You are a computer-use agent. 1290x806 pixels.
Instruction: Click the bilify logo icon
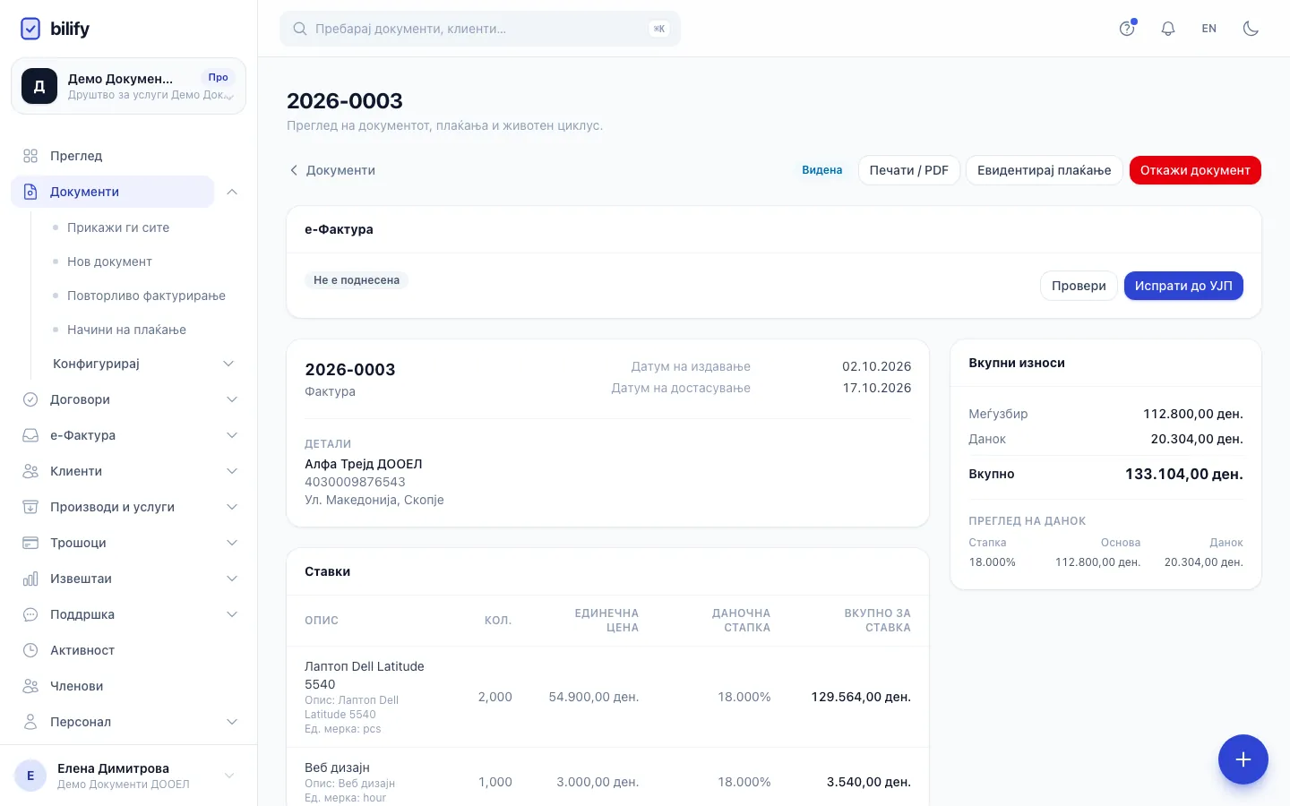[x=30, y=29]
